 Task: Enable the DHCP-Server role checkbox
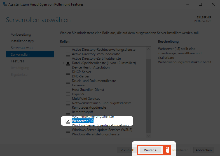(x=68, y=72)
